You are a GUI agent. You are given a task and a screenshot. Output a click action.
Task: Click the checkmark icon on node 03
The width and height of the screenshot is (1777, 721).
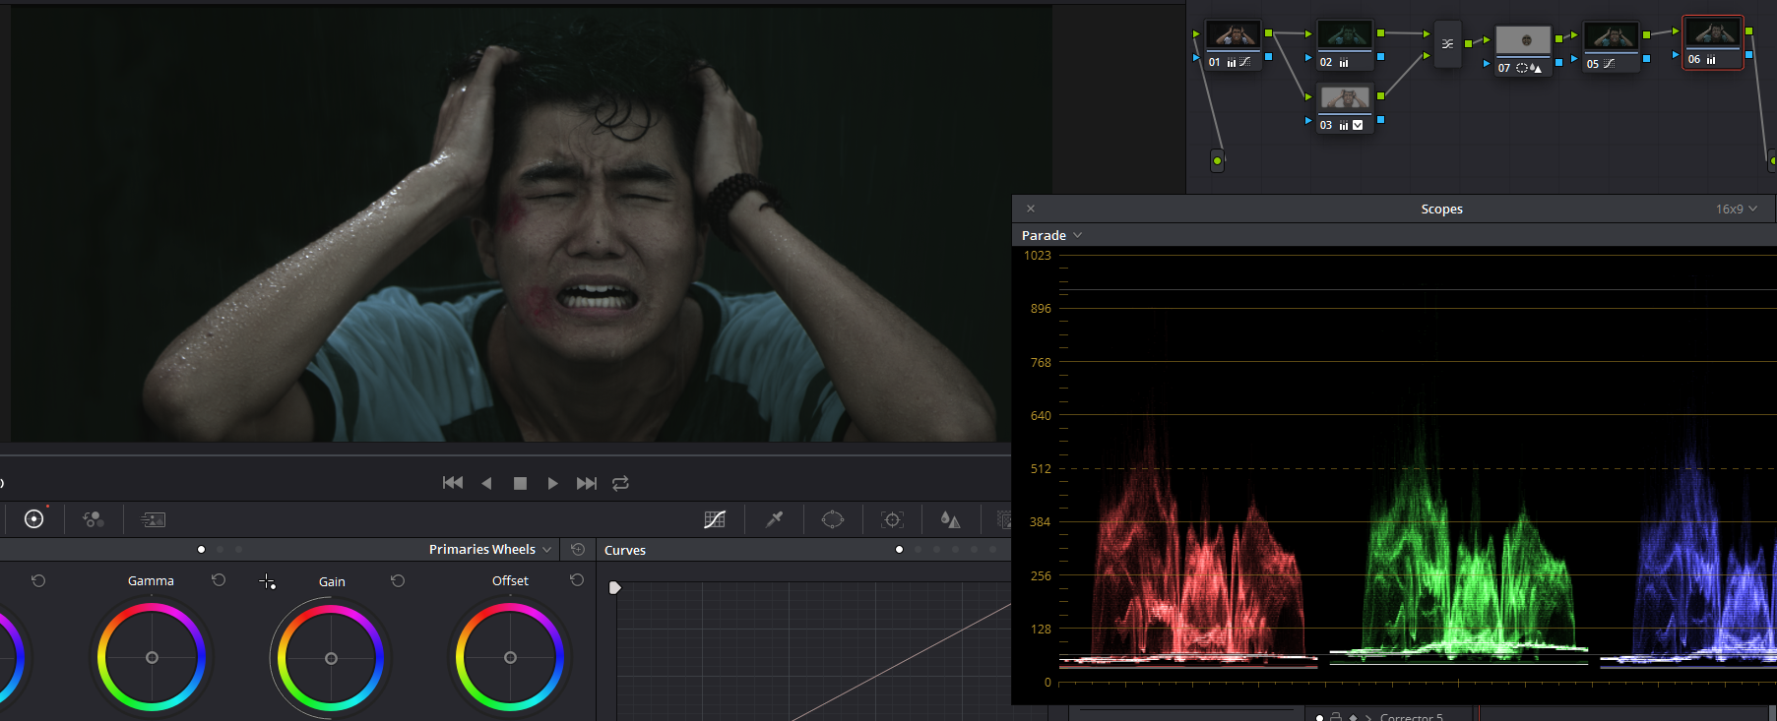point(1358,125)
